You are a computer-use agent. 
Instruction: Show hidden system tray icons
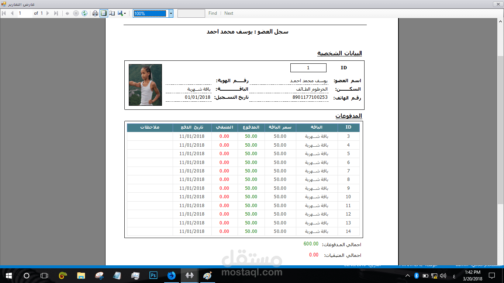pyautogui.click(x=408, y=275)
